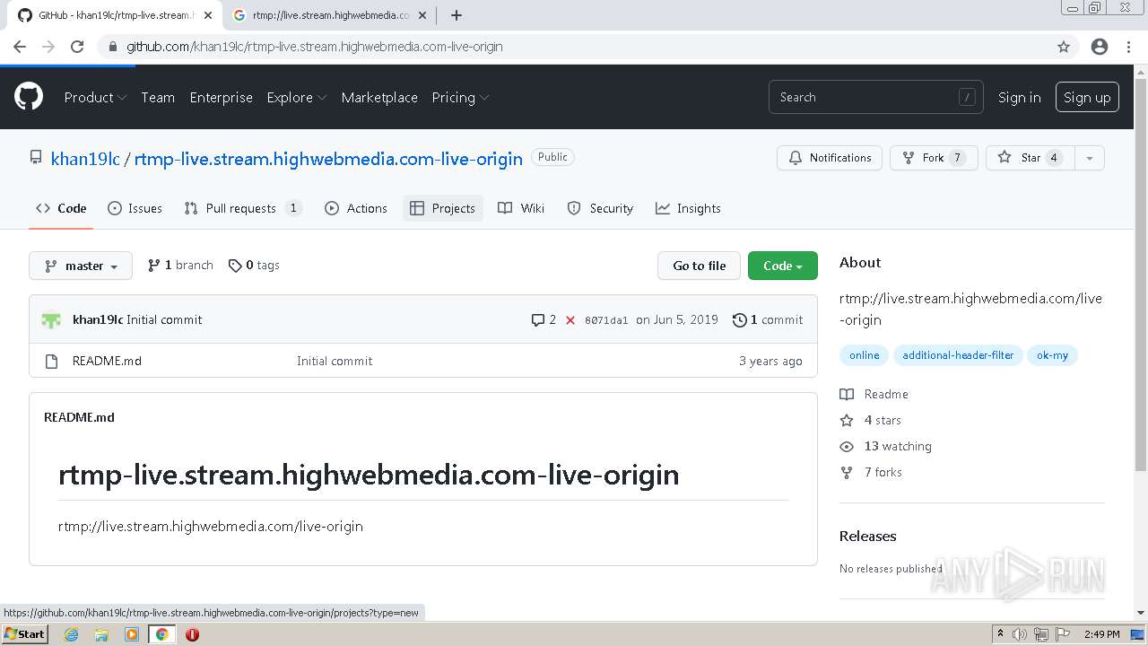This screenshot has width=1148, height=646.
Task: Click khan19lc avatar in commit row
Action: point(51,319)
